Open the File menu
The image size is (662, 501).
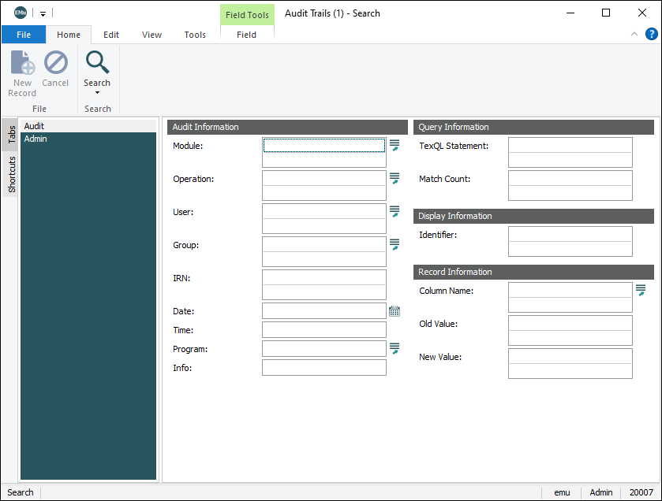pos(24,35)
